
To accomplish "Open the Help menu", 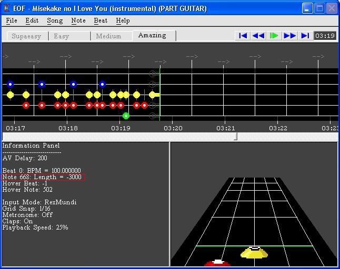I will coord(123,20).
